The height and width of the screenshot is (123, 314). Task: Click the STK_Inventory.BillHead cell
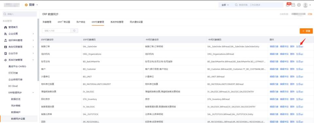pos(218,99)
